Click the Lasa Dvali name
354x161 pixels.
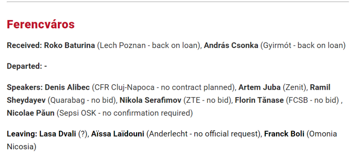coord(57,134)
